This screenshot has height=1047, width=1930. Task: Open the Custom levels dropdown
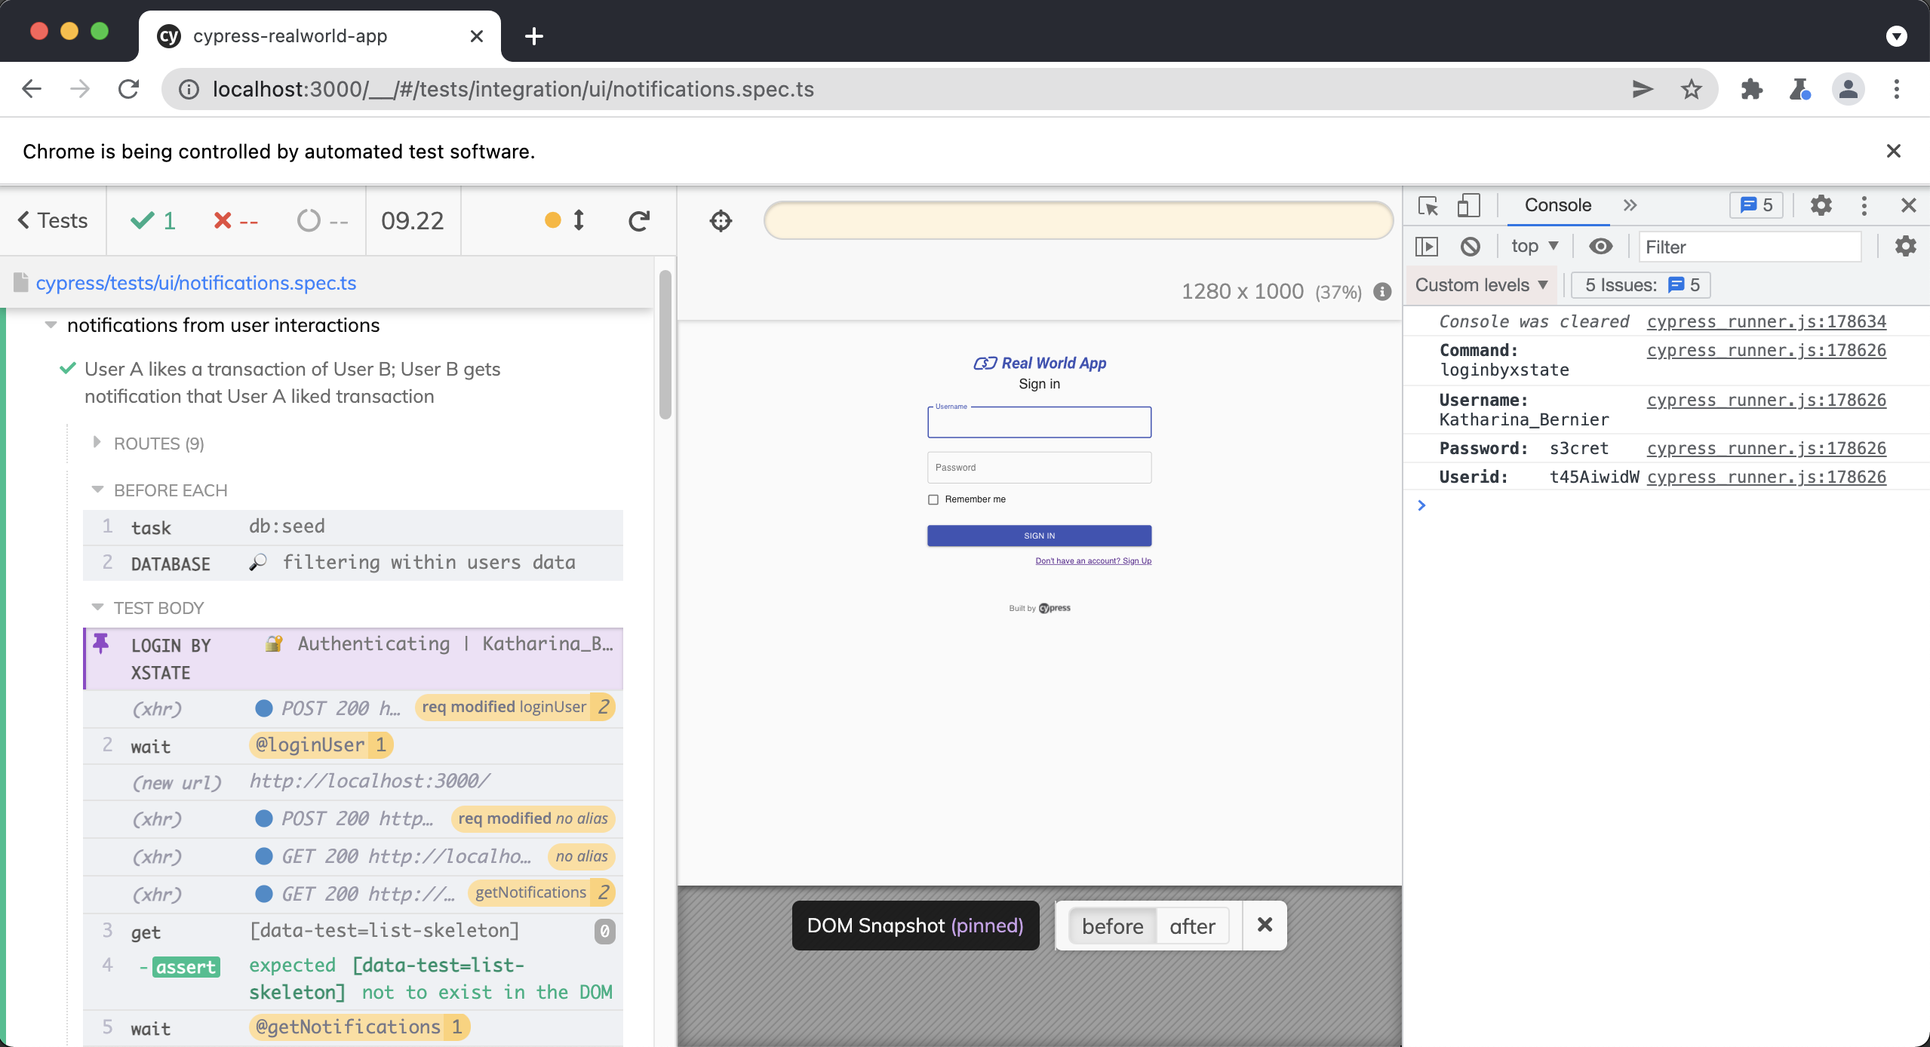(1480, 284)
